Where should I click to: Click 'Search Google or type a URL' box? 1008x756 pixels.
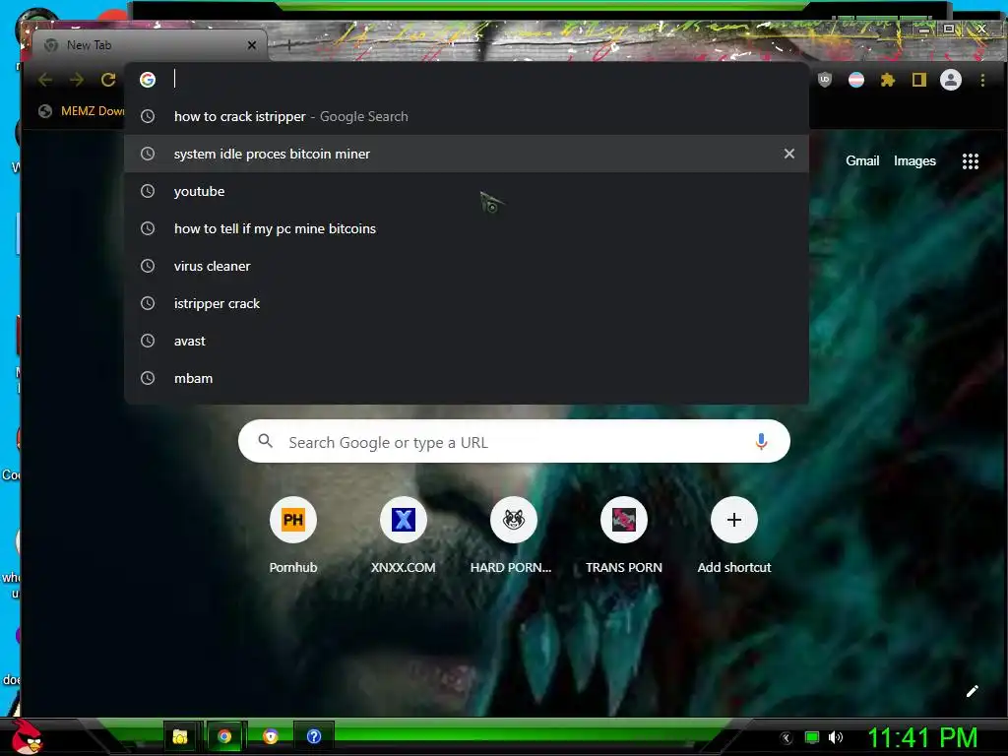(x=514, y=442)
